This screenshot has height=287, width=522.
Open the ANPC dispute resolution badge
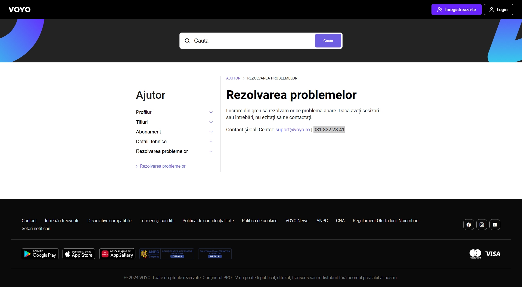pyautogui.click(x=167, y=254)
